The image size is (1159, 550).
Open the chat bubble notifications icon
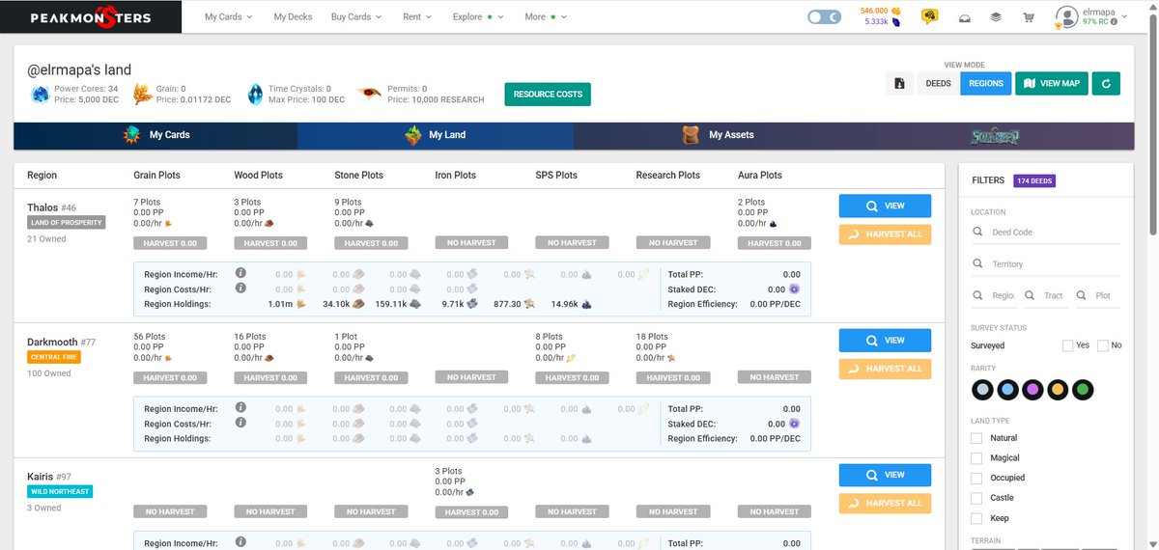pyautogui.click(x=929, y=16)
